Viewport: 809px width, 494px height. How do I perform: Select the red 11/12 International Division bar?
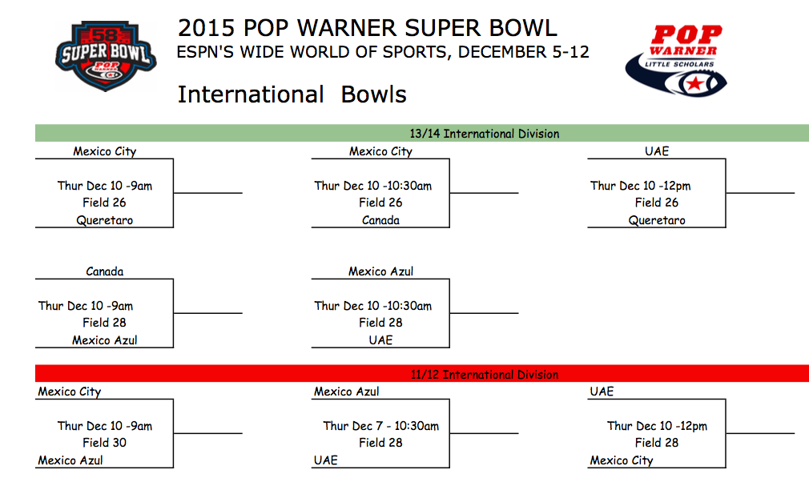(421, 374)
